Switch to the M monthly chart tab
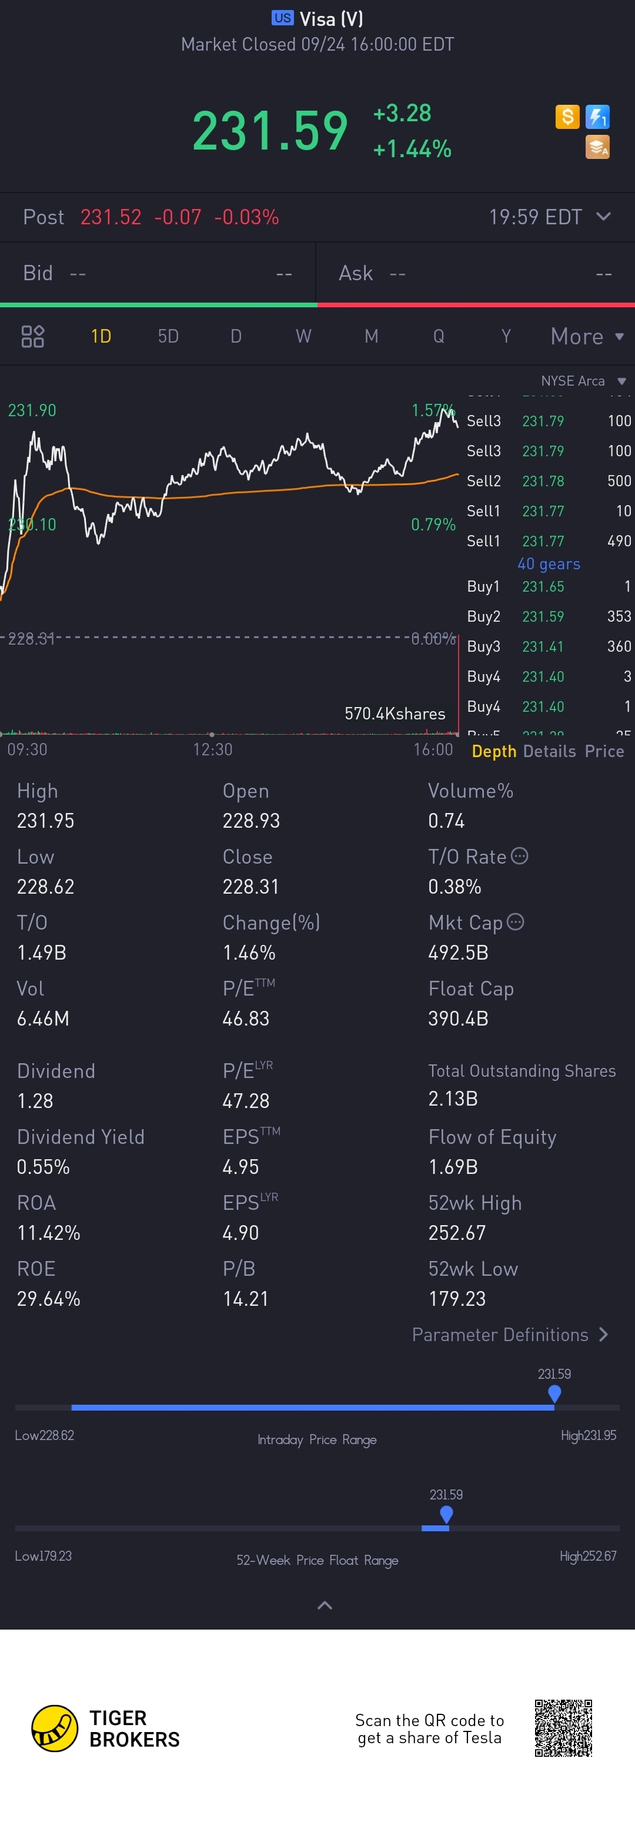 point(372,336)
